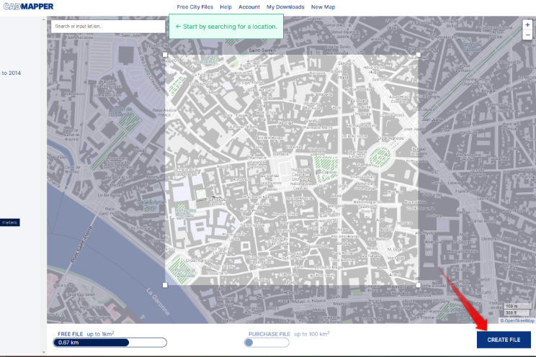Open Free City Files page

pos(195,6)
